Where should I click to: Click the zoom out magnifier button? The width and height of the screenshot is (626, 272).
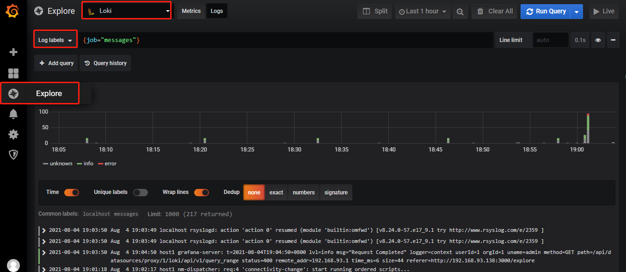(460, 12)
